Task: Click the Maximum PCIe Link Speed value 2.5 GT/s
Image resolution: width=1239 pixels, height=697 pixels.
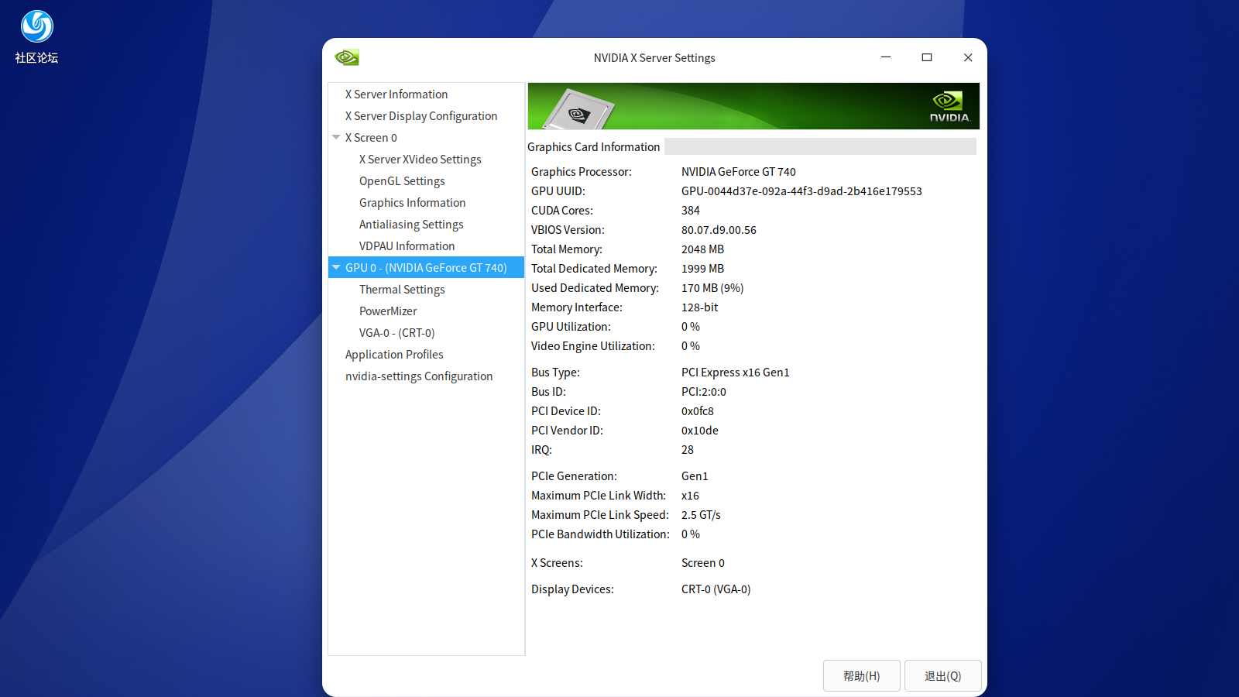Action: point(701,515)
